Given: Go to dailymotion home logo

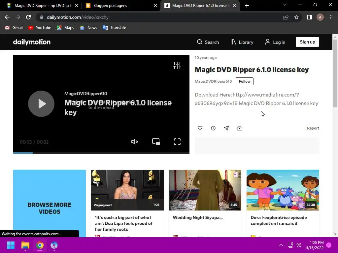Looking at the screenshot, I should pyautogui.click(x=32, y=42).
